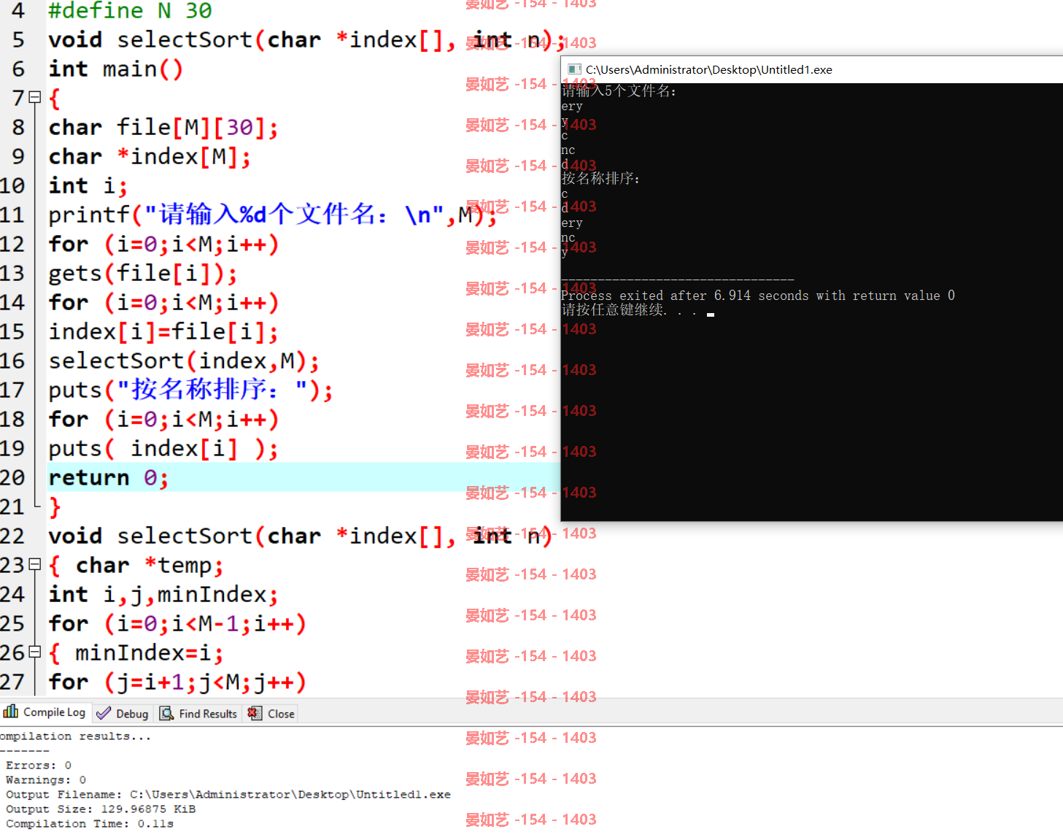Viewport: 1063px width, 840px height.
Task: Click the 'Output Size: 129.96875 KiB' line
Action: click(101, 809)
